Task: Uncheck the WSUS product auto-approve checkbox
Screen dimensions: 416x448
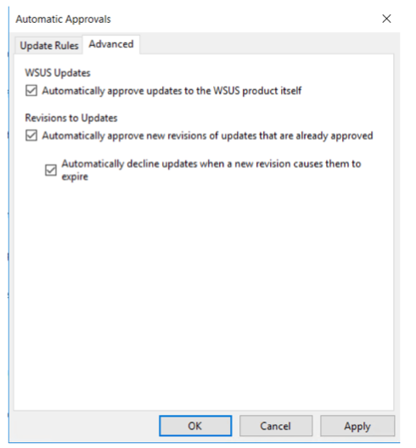Action: 31,91
